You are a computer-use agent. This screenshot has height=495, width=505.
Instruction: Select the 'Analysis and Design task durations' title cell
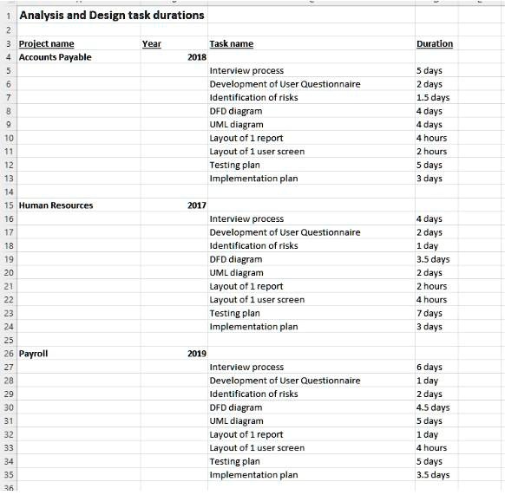tap(112, 15)
